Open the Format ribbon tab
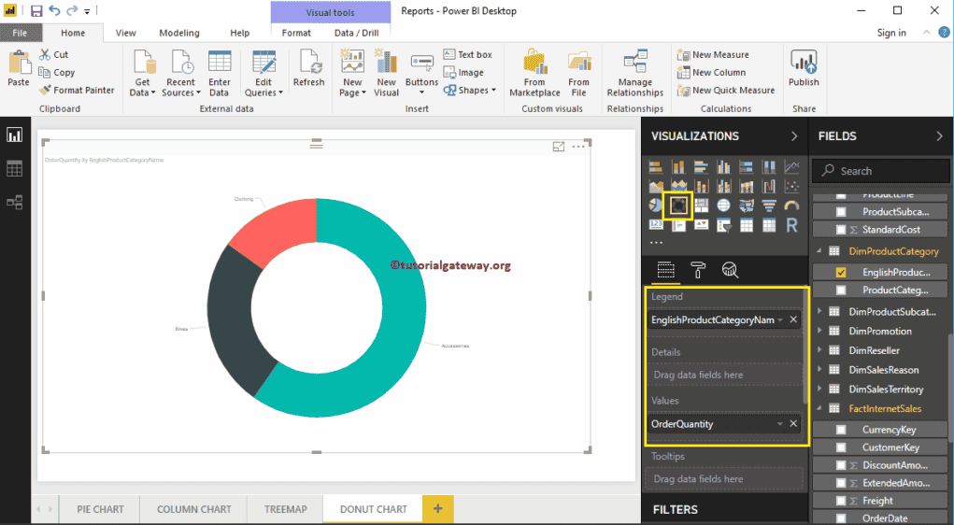954x525 pixels. tap(296, 33)
